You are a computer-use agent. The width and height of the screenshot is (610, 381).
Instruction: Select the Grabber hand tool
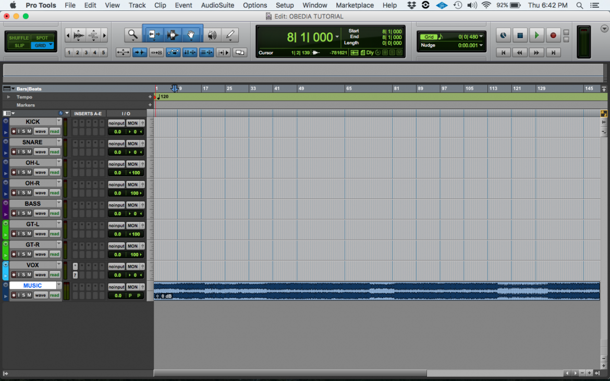tap(191, 34)
